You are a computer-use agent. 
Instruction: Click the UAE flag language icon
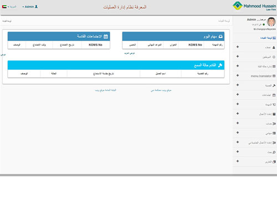(4, 7)
